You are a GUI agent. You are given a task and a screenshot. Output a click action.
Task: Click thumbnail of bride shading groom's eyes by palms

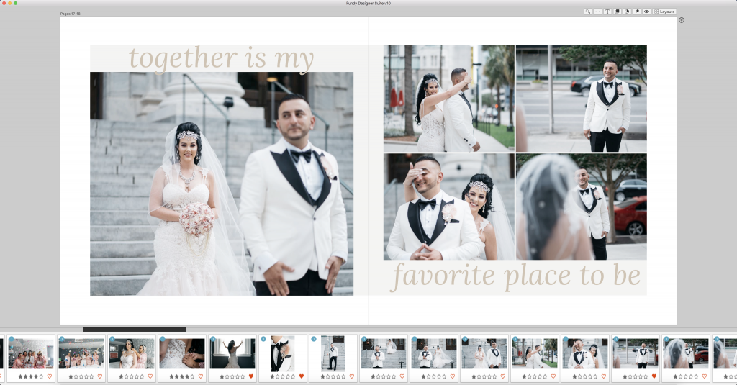coord(535,353)
